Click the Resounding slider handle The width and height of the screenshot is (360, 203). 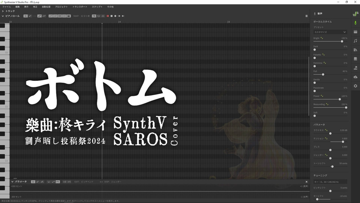click(346, 108)
